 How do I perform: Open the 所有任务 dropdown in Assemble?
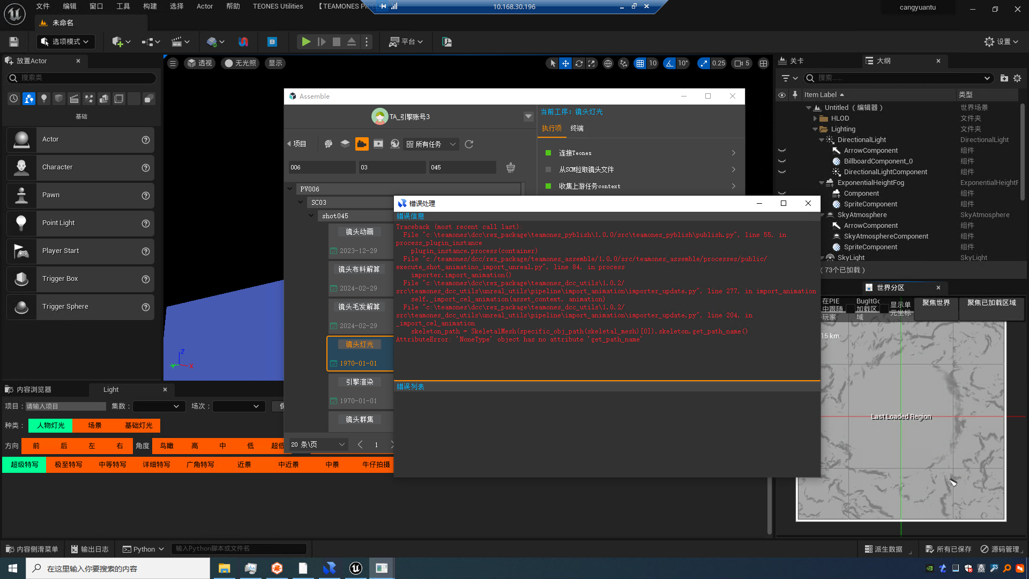(431, 144)
